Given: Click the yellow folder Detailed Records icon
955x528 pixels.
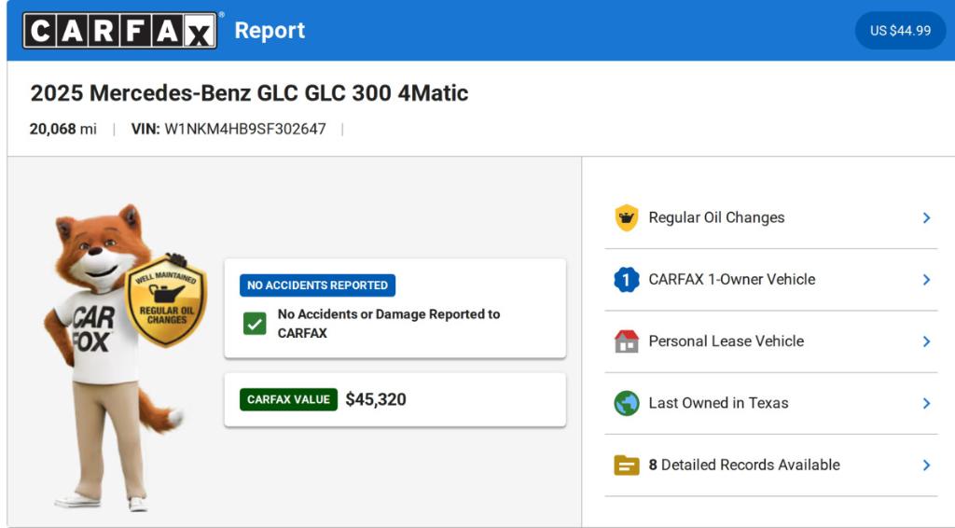Looking at the screenshot, I should [x=626, y=465].
